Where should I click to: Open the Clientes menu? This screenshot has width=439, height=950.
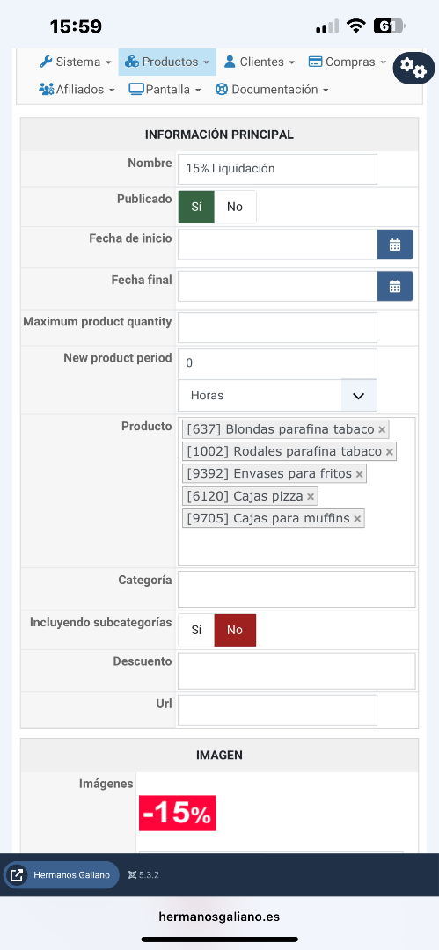[x=260, y=62]
